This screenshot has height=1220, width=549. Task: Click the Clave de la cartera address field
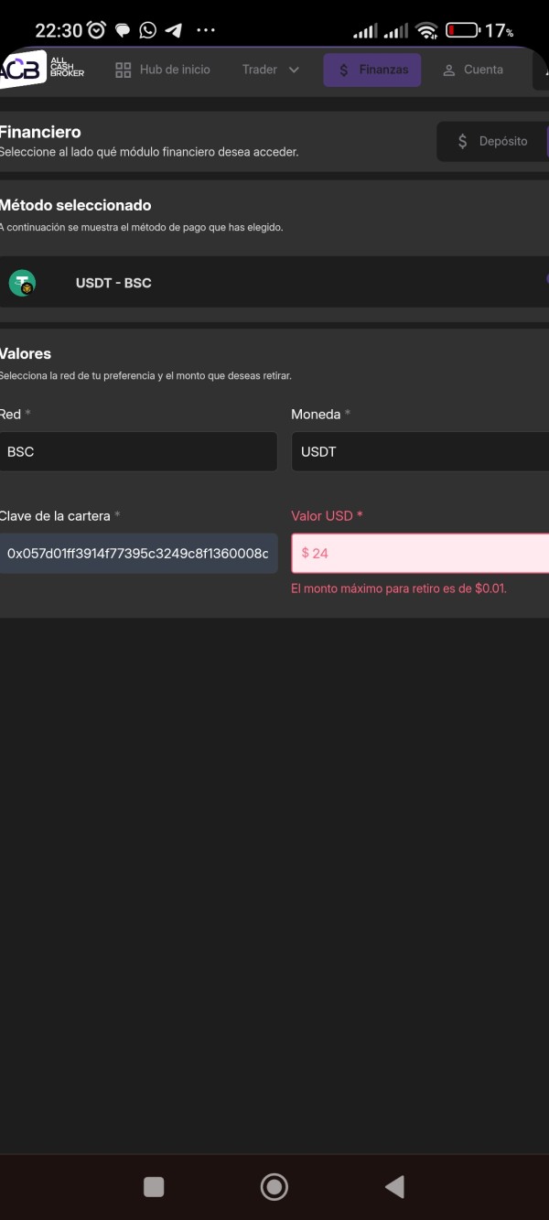point(137,554)
